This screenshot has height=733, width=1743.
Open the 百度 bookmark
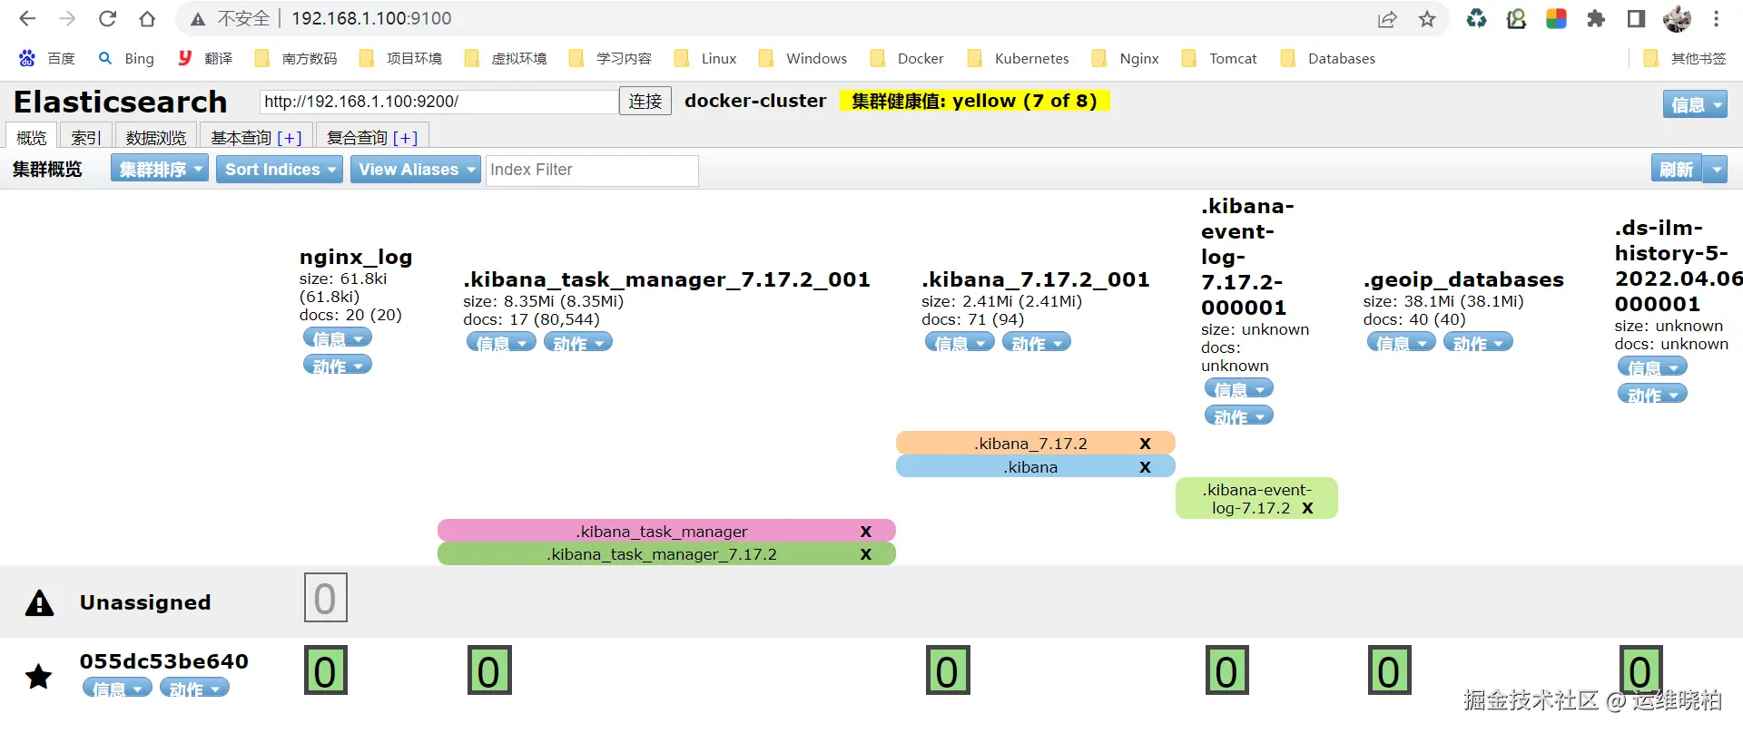47,58
